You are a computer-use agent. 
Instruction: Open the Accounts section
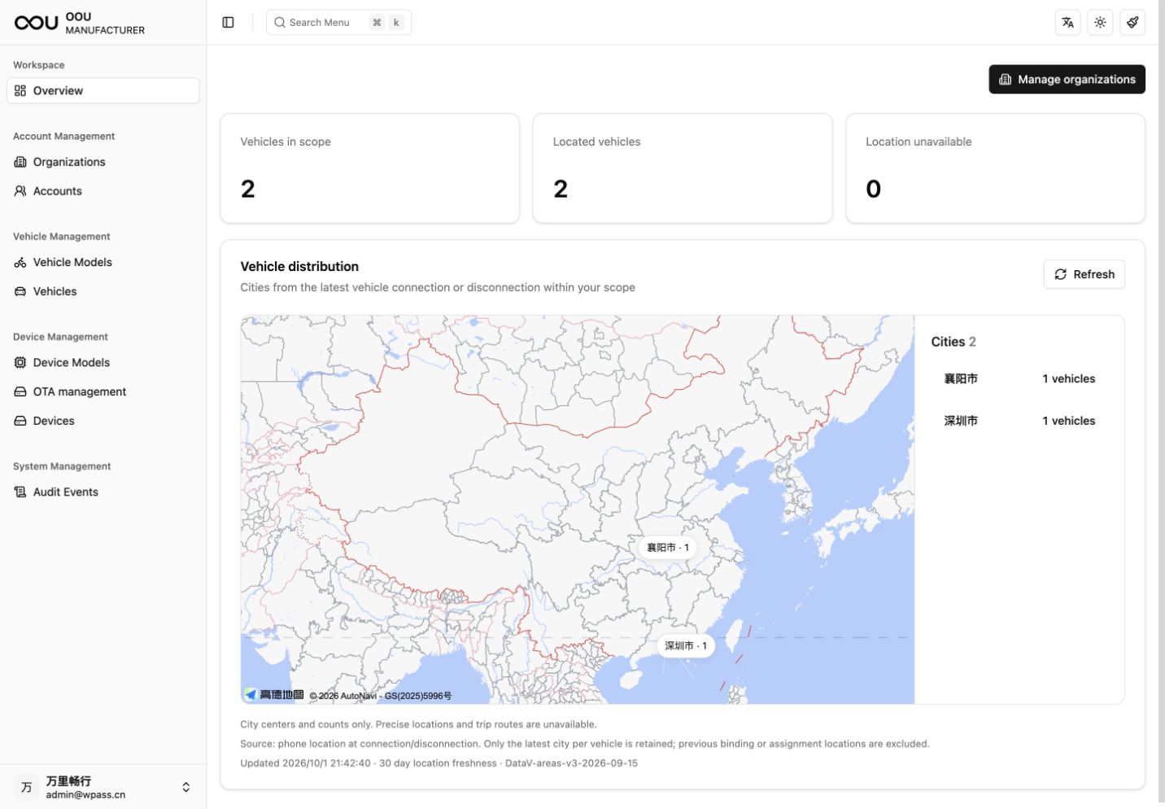click(103, 191)
